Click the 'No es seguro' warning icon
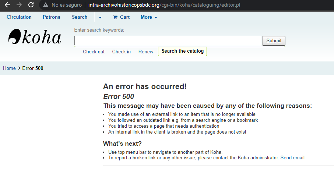 [46, 5]
